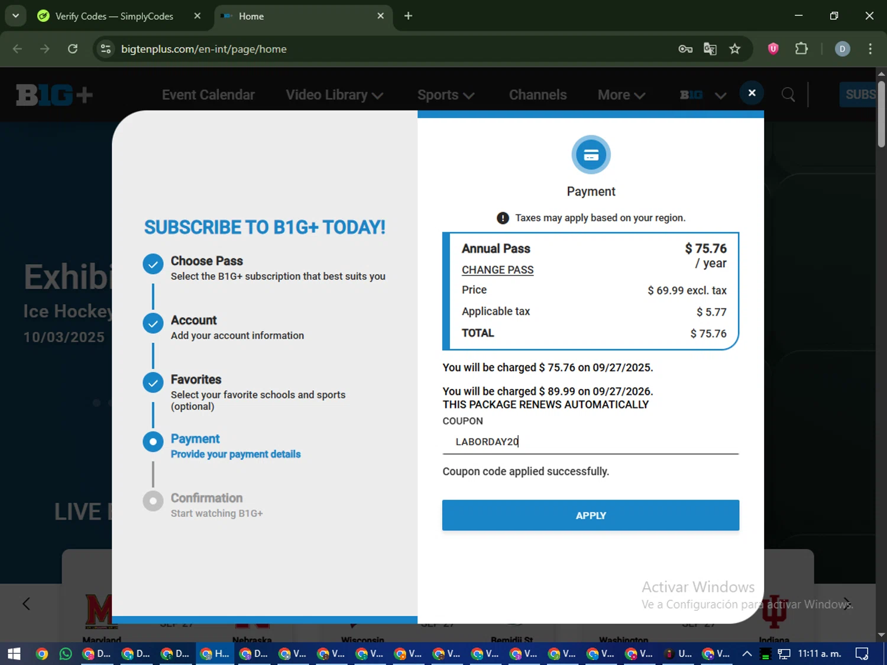Open the Chrome profile avatar D

(842, 49)
